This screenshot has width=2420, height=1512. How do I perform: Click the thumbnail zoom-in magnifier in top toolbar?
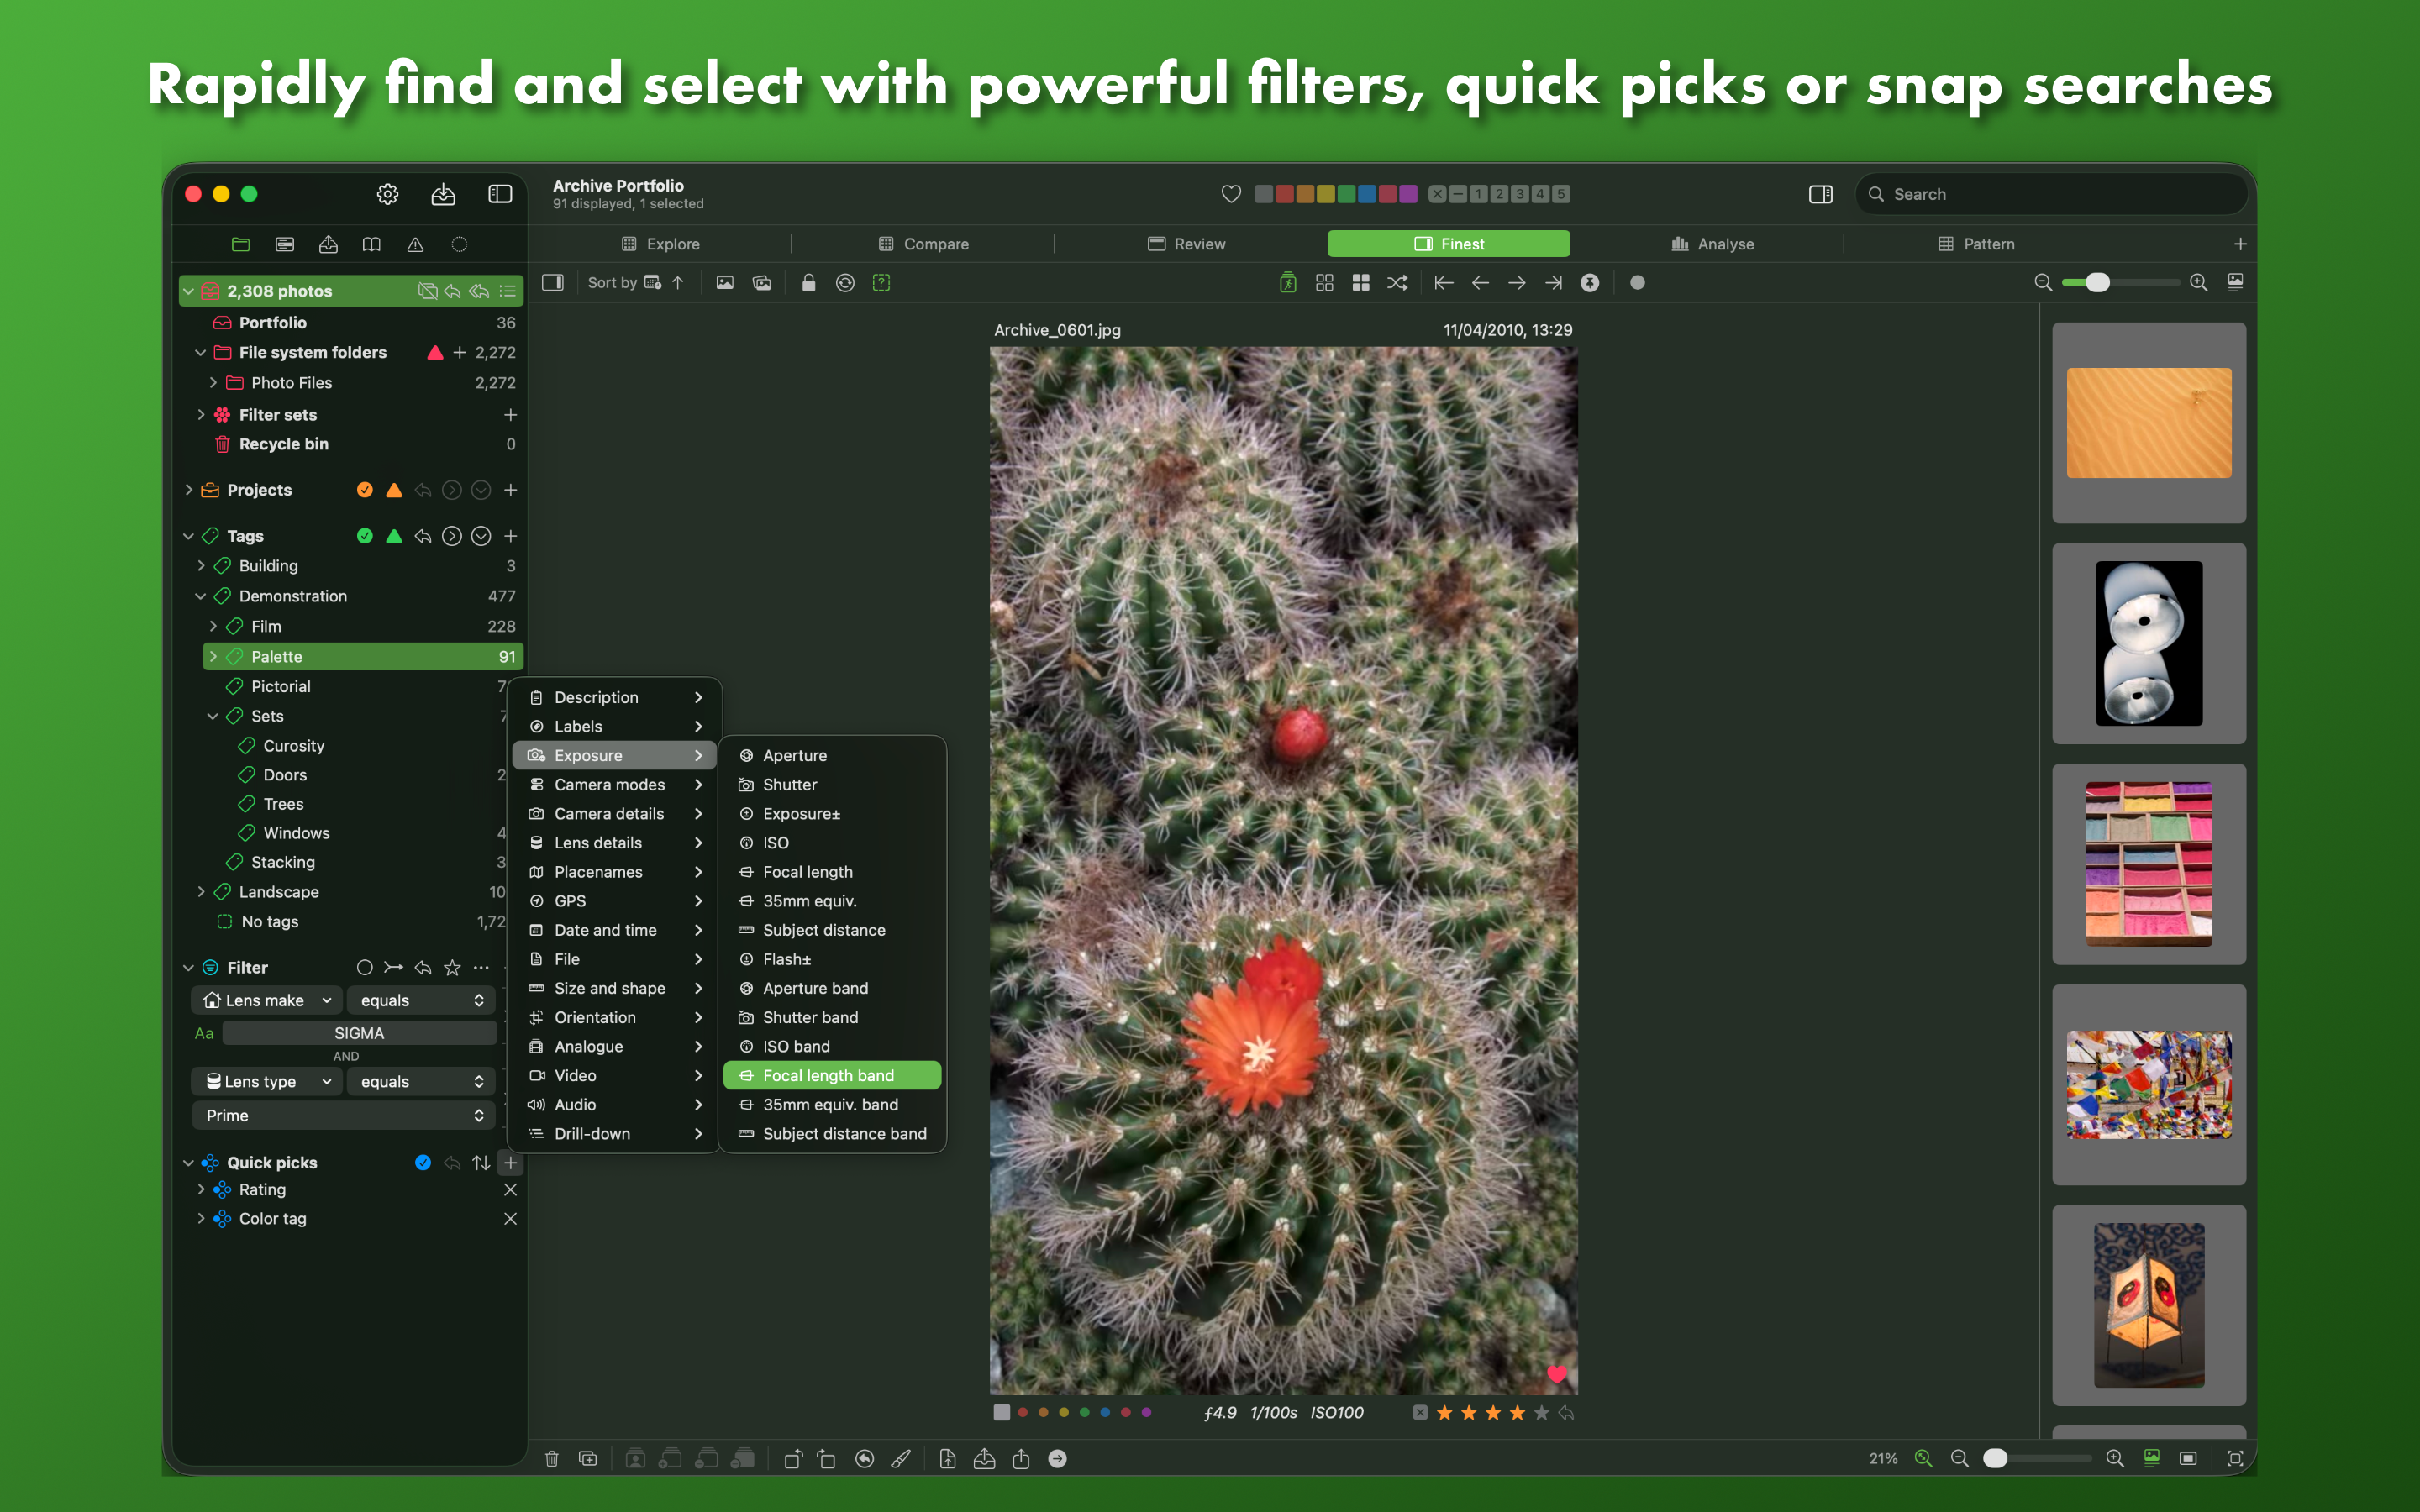click(x=2198, y=283)
